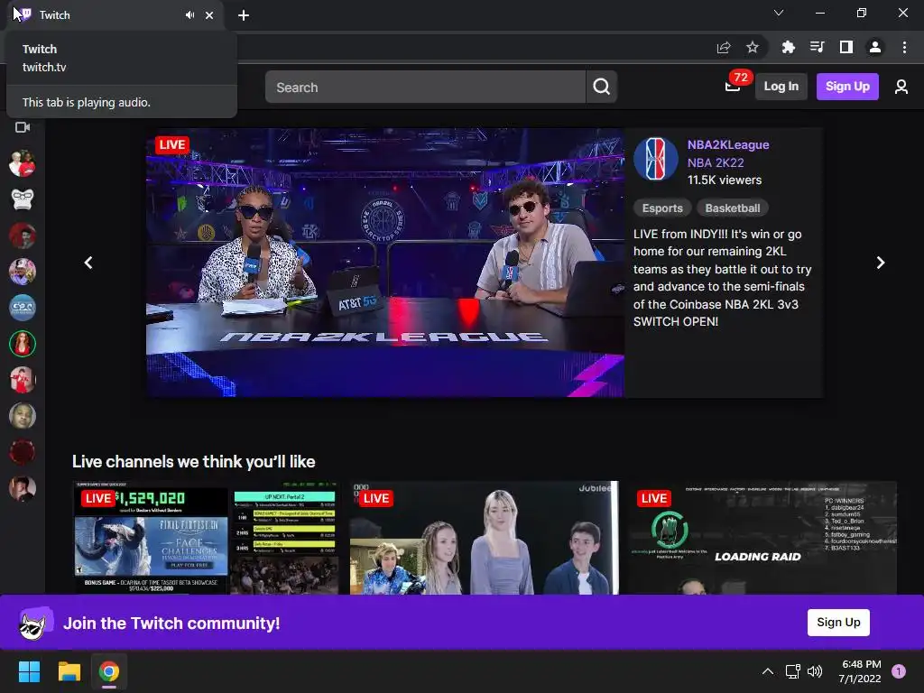Open a new browser tab
Viewport: 924px width, 693px height.
tap(244, 15)
